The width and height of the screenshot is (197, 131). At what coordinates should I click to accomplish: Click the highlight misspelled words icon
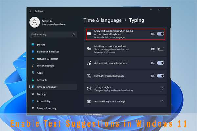(89, 76)
